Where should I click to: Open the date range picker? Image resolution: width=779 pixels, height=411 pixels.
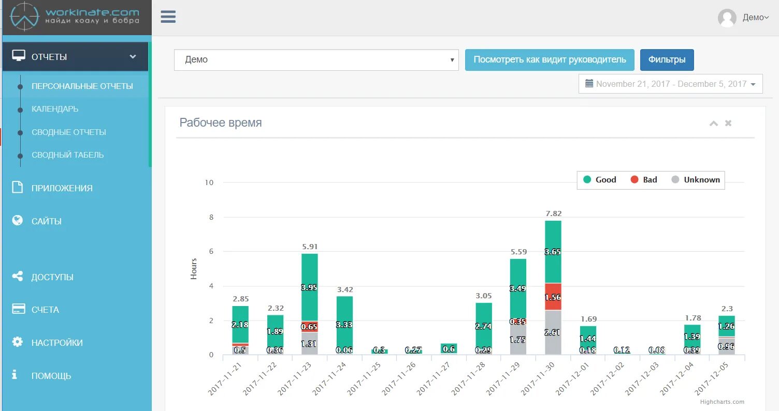(671, 84)
